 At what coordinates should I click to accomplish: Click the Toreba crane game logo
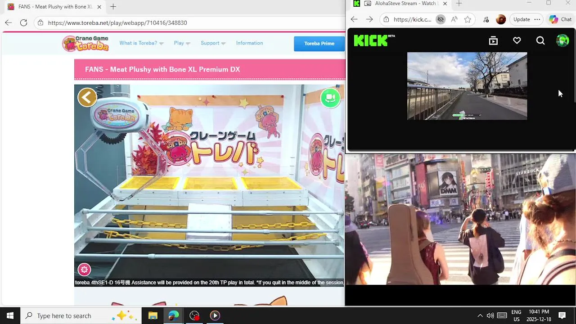point(85,43)
